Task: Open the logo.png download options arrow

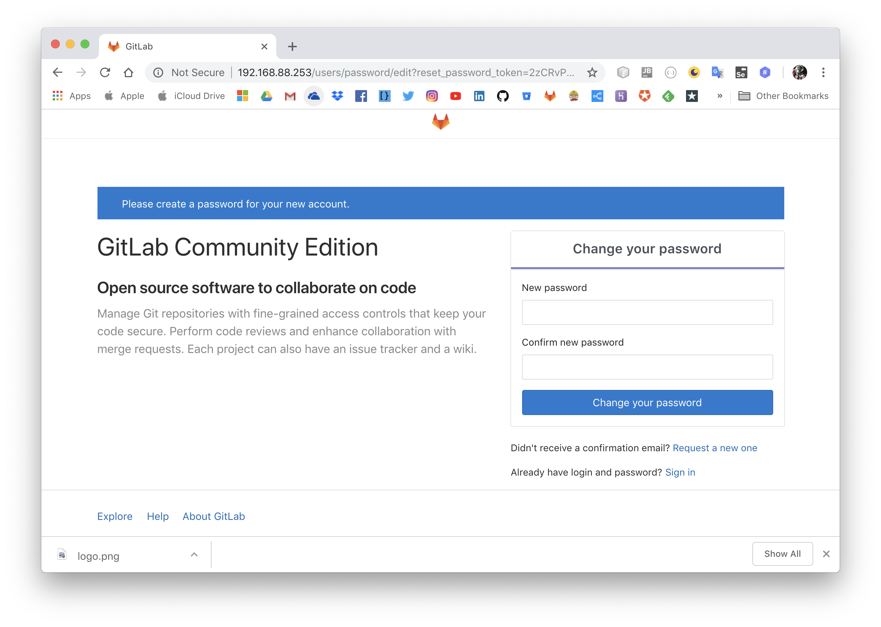Action: tap(194, 555)
